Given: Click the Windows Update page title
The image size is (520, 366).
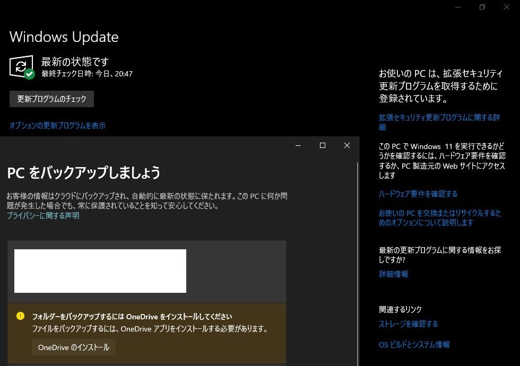Looking at the screenshot, I should click(x=64, y=37).
